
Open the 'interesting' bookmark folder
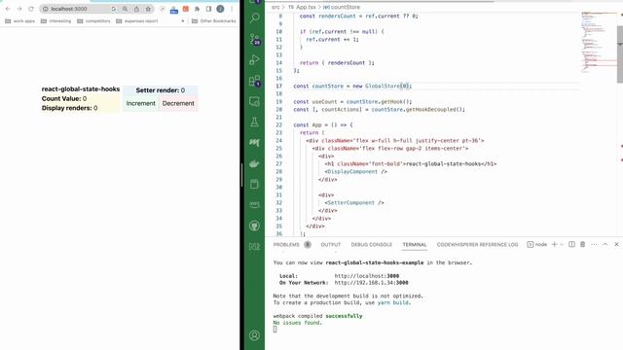click(x=56, y=21)
